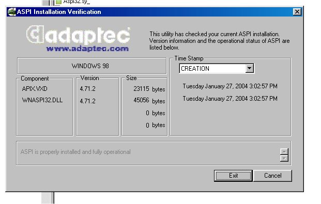Click the first Tuesday January 27 timestamp
Viewport: 321px width, 204px height.
pyautogui.click(x=230, y=86)
